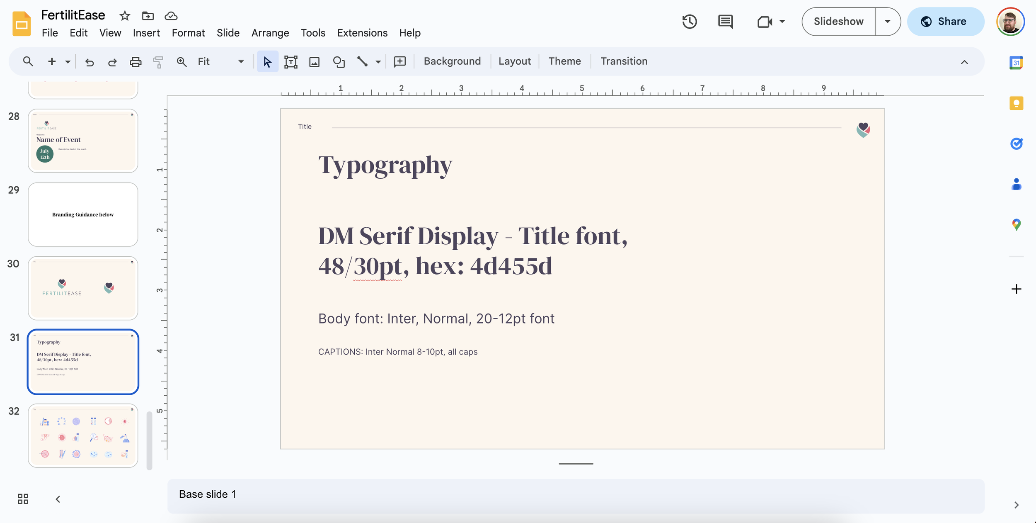1036x523 pixels.
Task: Open version history clock icon
Action: tap(690, 22)
